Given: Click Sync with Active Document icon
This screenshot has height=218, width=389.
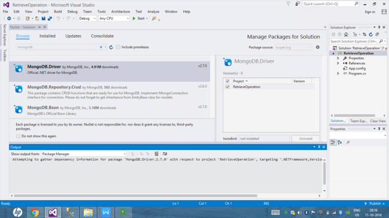Looking at the screenshot, I should click(x=364, y=35).
